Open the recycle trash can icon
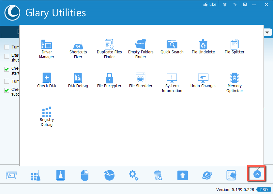 (x=158, y=175)
